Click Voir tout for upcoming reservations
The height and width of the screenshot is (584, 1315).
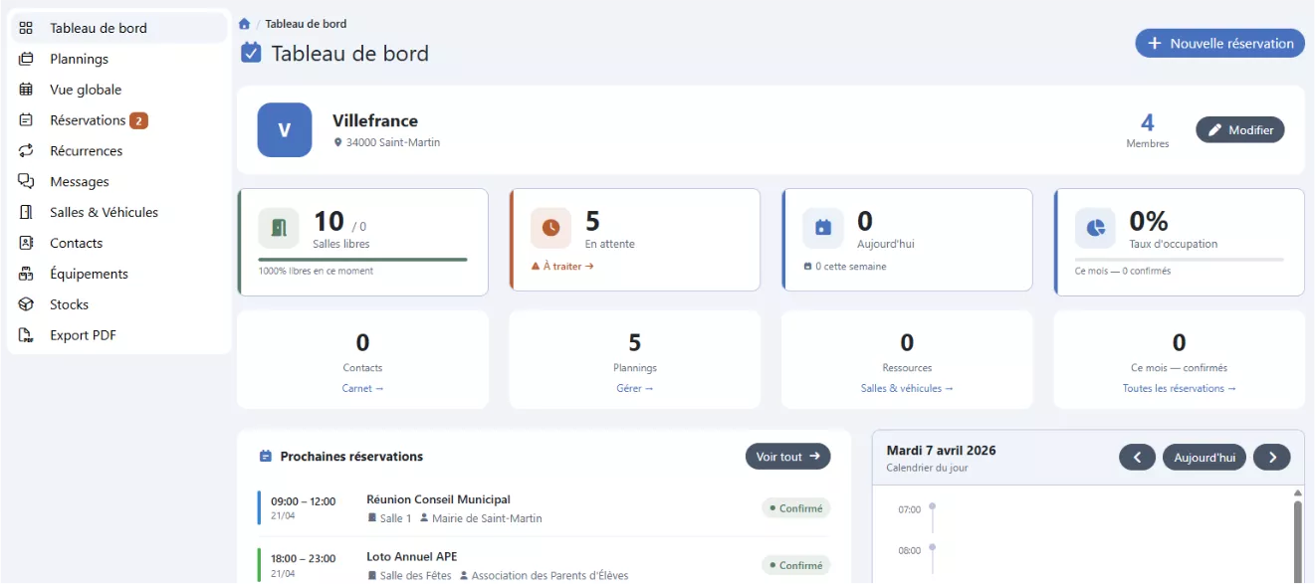(x=787, y=457)
